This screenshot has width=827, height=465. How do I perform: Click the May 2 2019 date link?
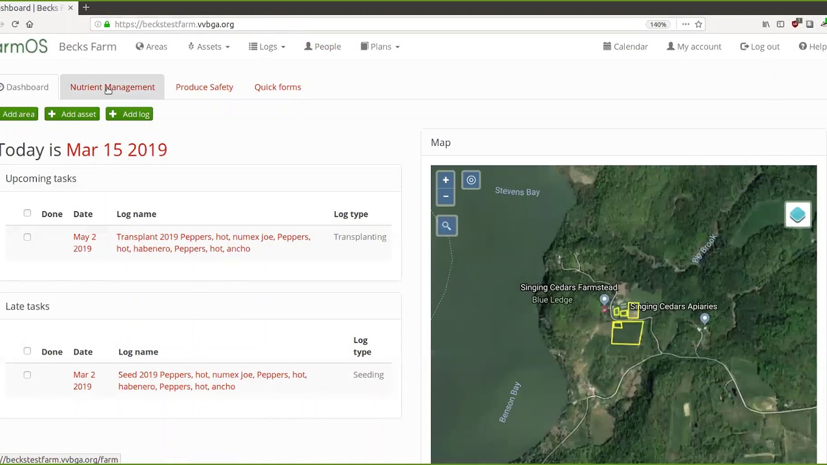pos(85,243)
